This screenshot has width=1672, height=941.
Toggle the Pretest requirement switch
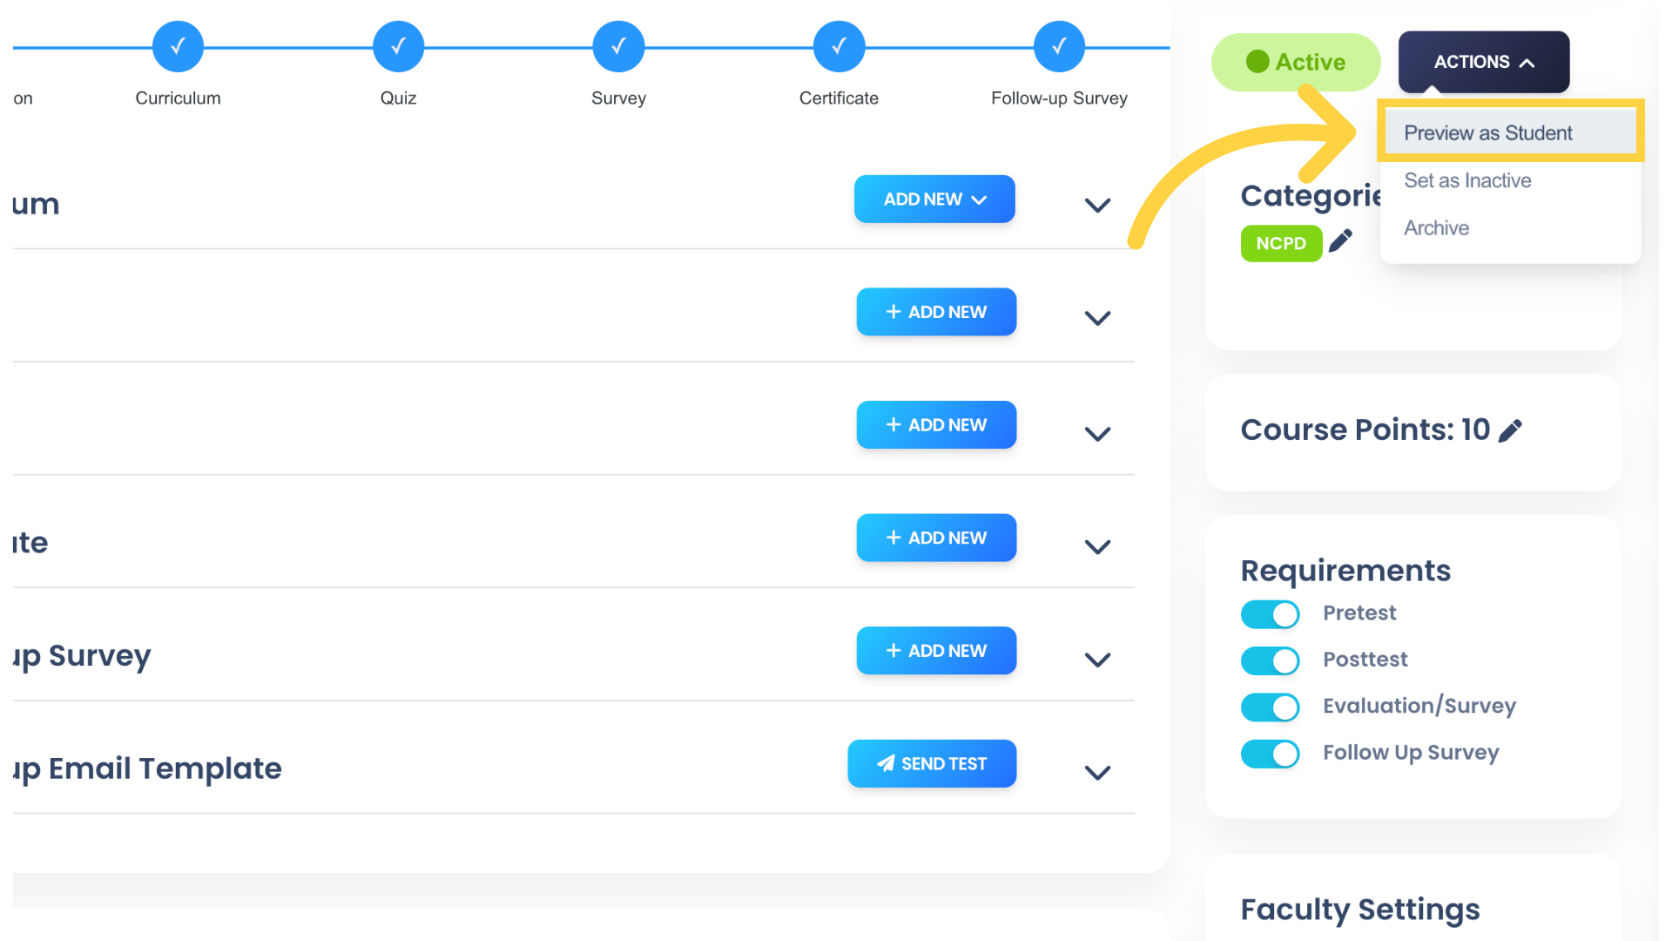coord(1270,613)
